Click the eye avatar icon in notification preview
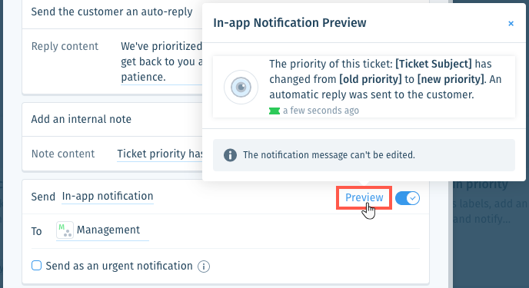The width and height of the screenshot is (529, 288). tap(241, 87)
